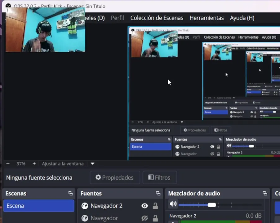
Task: Click Filtros in the nested preview
Action: tap(221, 130)
